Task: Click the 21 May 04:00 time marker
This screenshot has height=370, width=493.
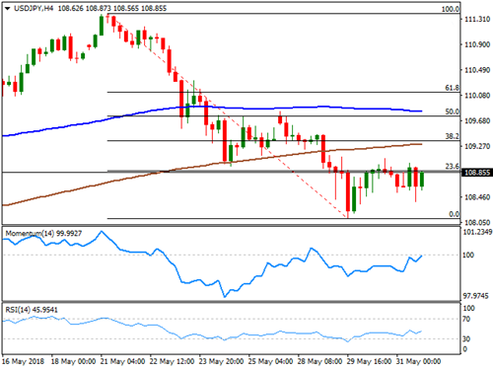Action: click(x=122, y=361)
